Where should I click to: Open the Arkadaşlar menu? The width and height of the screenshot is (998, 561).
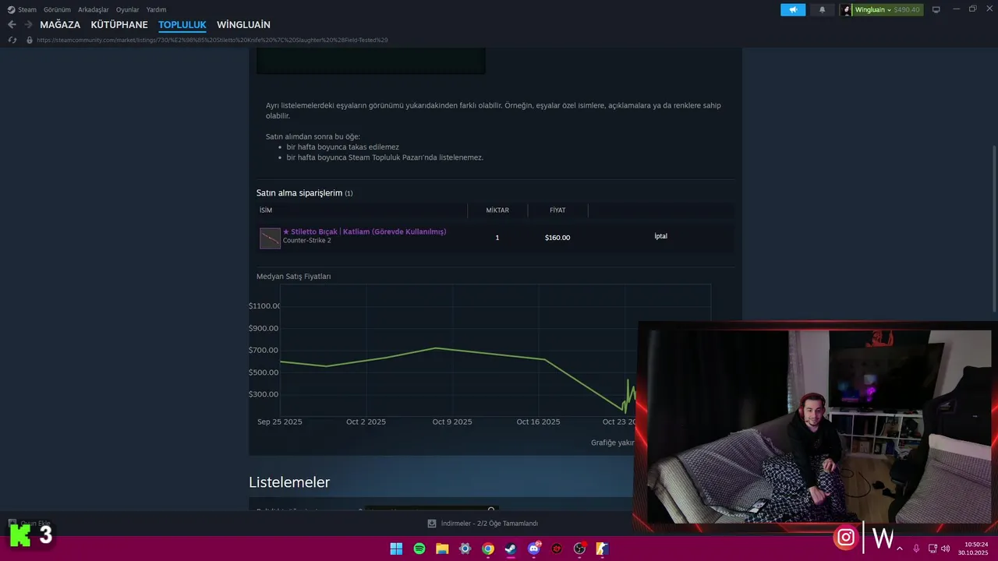point(93,9)
